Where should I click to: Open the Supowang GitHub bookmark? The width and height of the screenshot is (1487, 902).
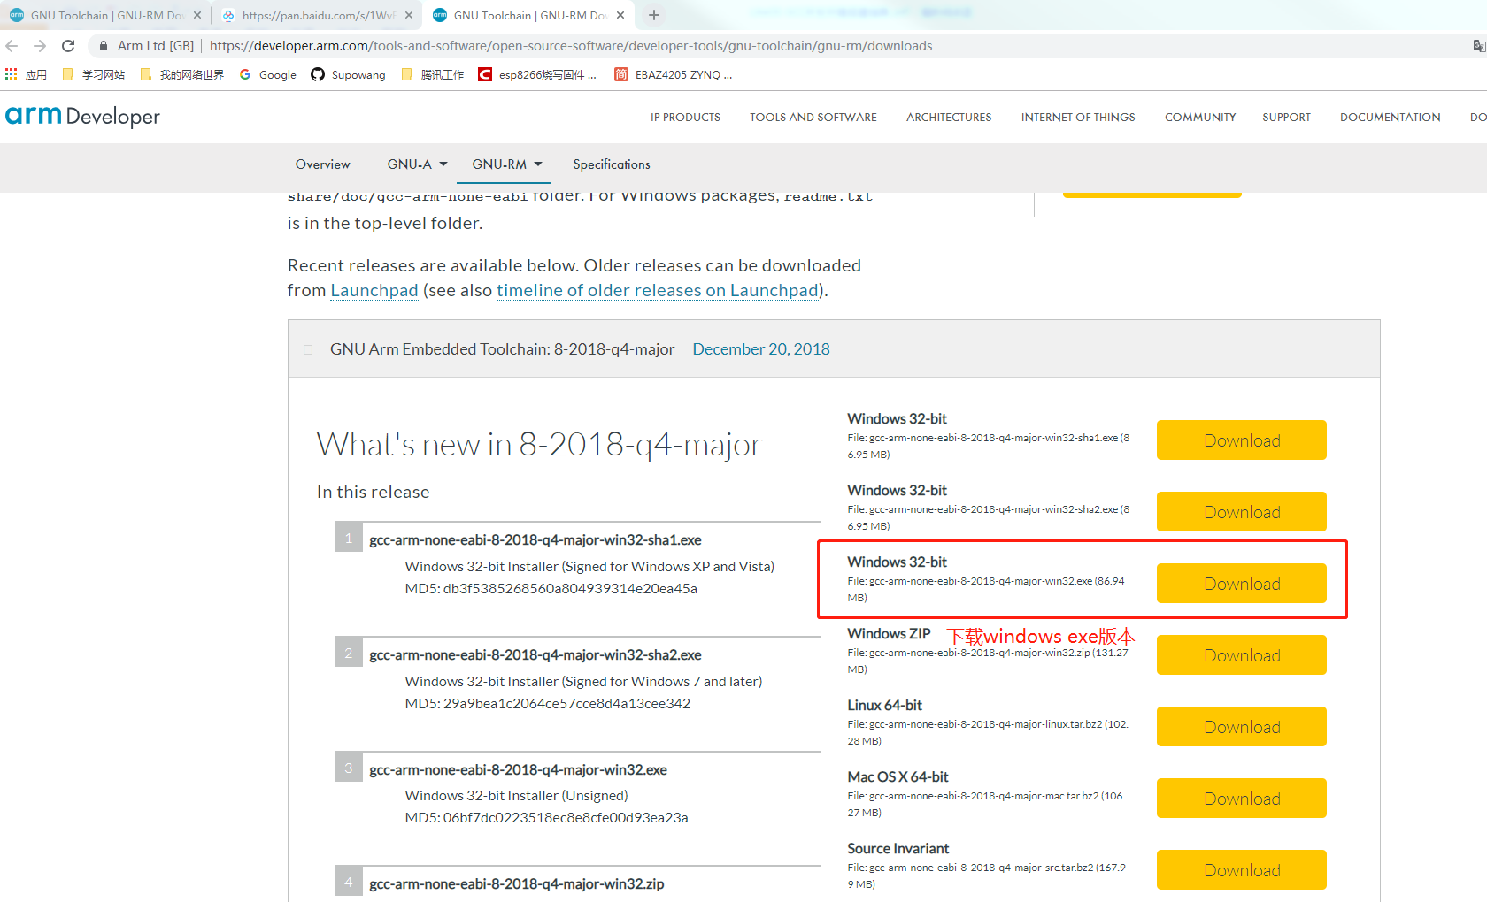click(348, 74)
